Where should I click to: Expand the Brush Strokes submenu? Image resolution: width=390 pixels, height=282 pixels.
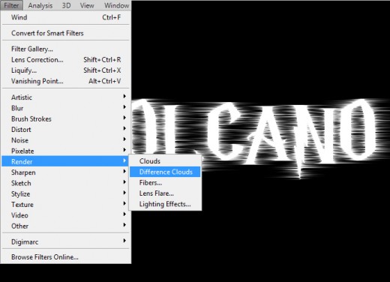(x=66, y=118)
